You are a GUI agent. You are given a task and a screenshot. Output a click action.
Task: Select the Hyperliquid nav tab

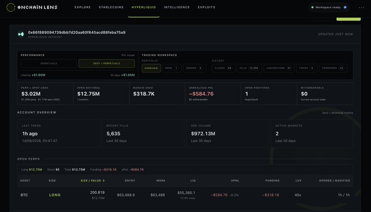(x=143, y=7)
